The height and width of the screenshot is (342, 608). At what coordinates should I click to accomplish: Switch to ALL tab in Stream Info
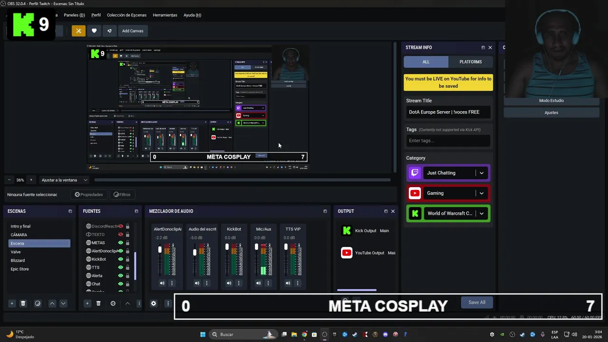426,62
